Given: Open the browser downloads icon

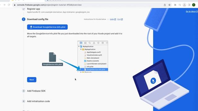Looking at the screenshot, I should 184,5.
